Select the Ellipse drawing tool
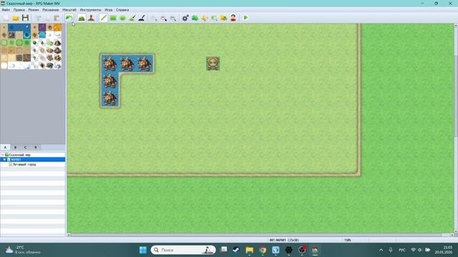 click(x=122, y=18)
